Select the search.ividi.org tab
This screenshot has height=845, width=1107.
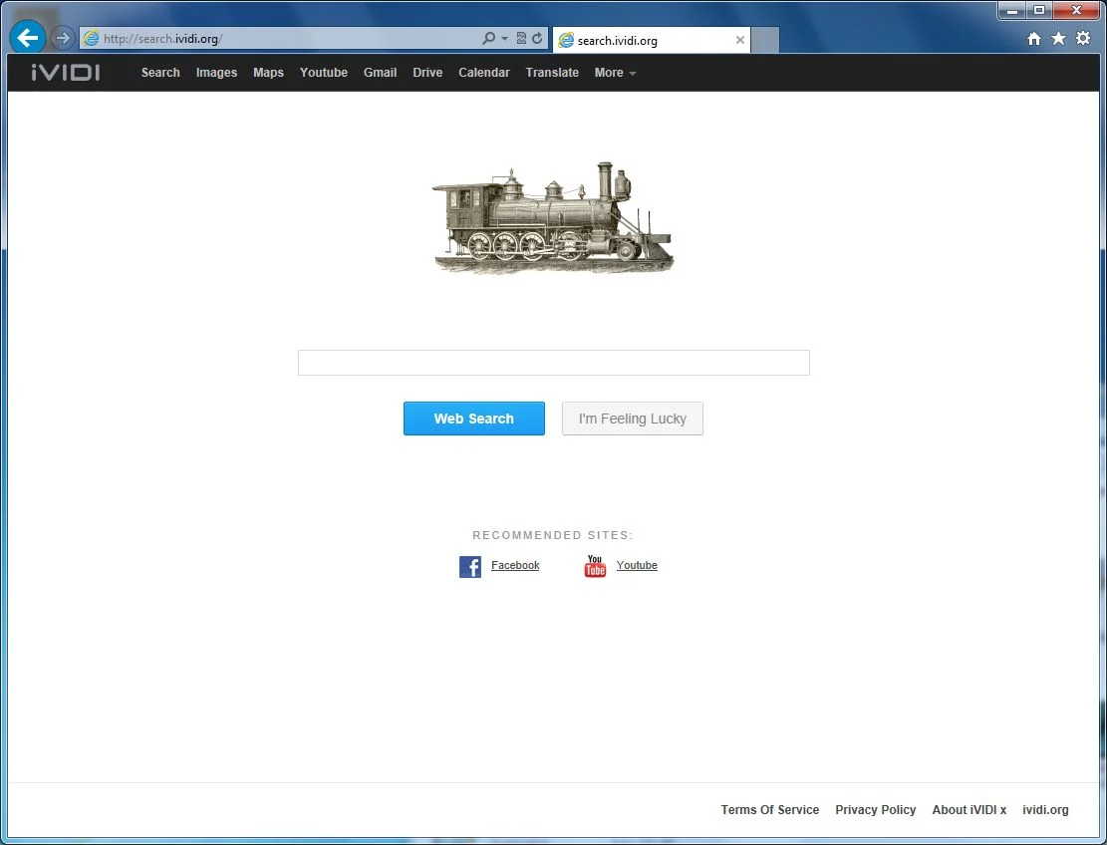coord(651,40)
